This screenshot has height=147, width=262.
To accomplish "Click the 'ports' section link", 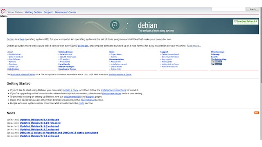I will tap(81, 103).
